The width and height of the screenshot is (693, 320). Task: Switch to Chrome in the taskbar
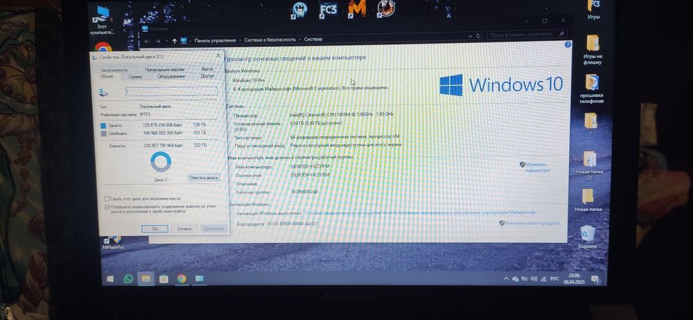181,278
